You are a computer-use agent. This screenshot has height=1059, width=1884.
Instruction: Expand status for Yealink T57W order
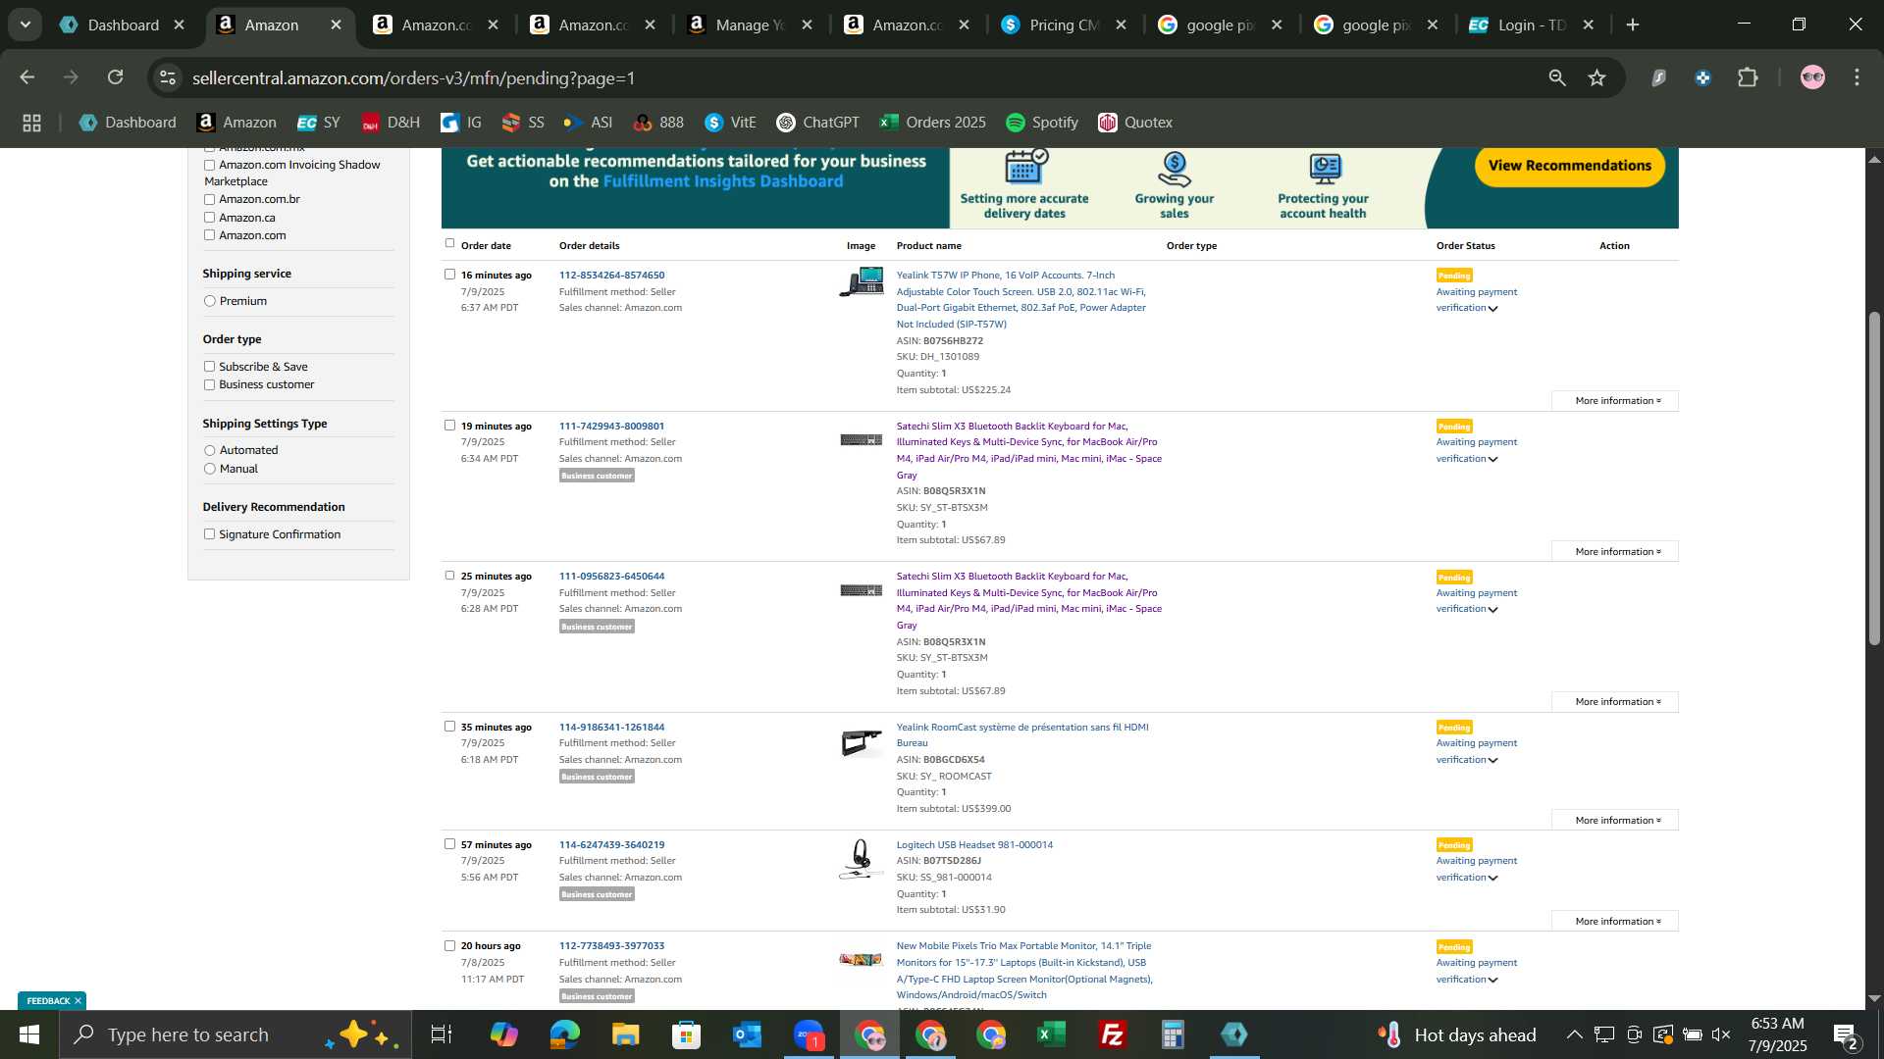[x=1492, y=309]
